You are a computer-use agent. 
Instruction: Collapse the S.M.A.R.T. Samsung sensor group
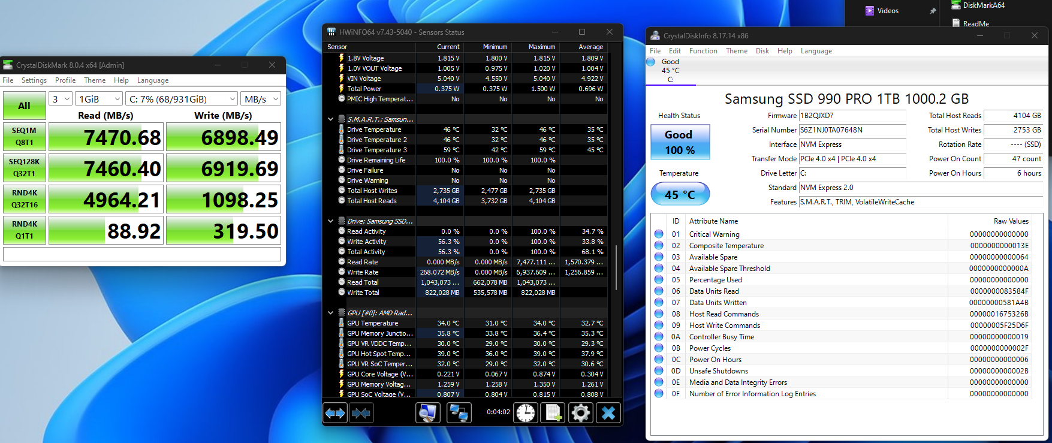coord(330,119)
